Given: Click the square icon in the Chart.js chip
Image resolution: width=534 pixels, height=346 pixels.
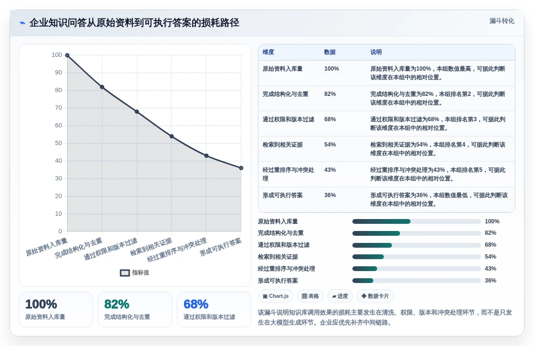Looking at the screenshot, I should coord(265,296).
